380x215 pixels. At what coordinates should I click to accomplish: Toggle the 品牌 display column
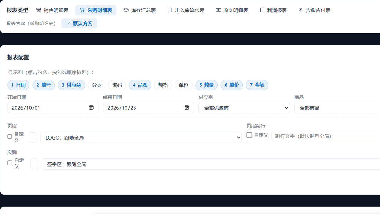pyautogui.click(x=140, y=85)
